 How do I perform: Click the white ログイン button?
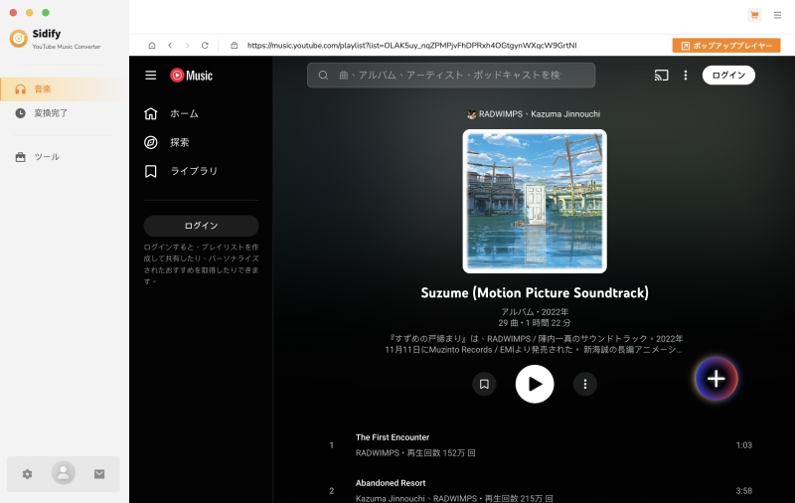(728, 75)
